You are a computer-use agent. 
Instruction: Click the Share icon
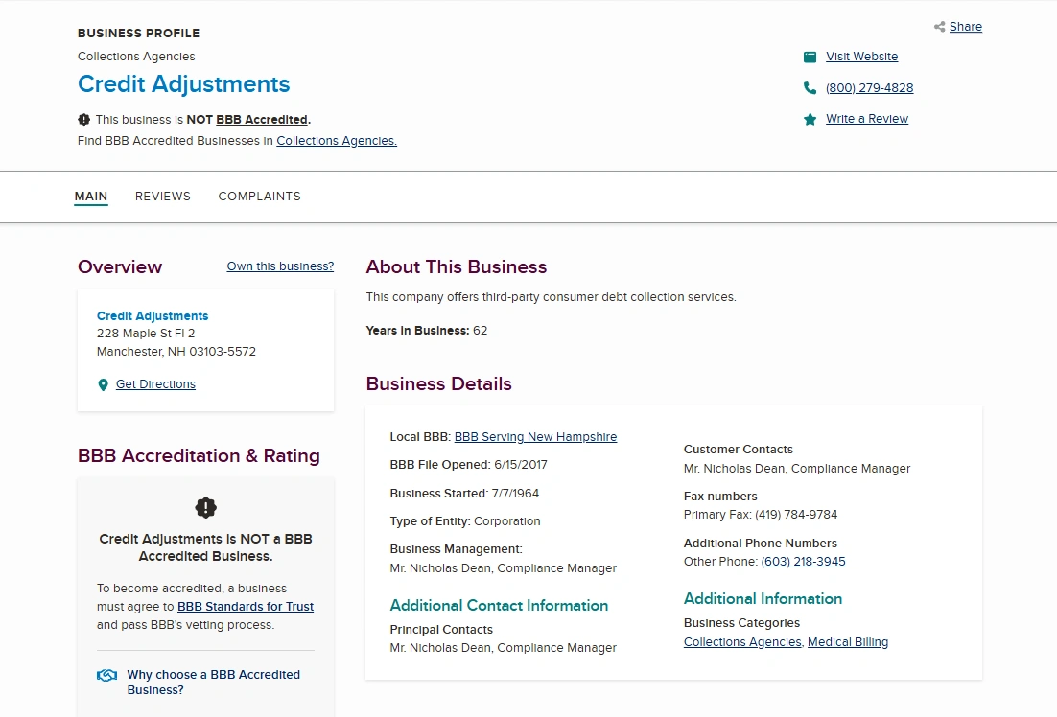pos(939,27)
